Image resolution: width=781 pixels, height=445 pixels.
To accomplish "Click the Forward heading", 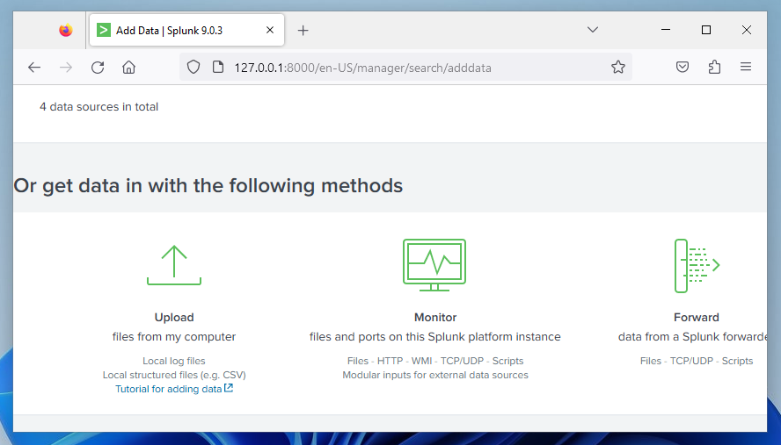I will coord(697,317).
